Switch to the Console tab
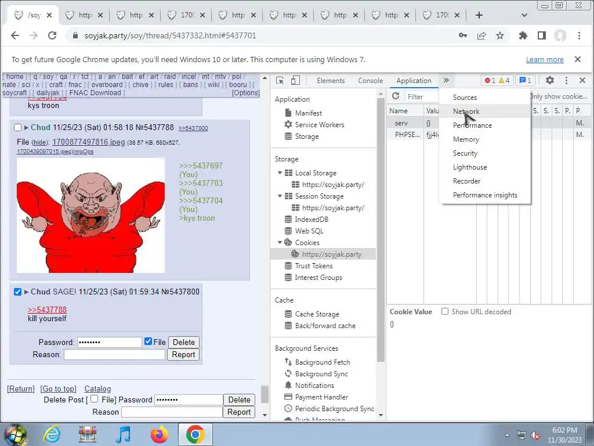Screen dimensions: 594x446 (370, 80)
